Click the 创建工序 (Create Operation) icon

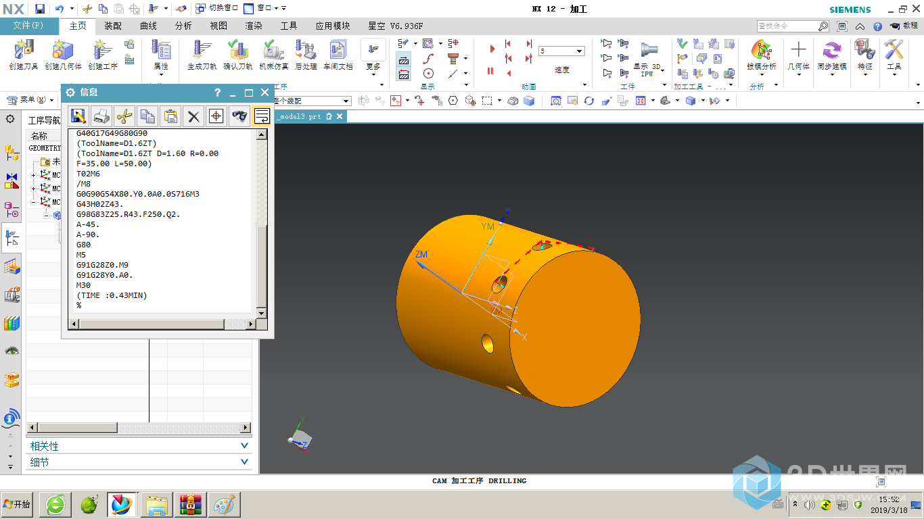click(x=102, y=55)
